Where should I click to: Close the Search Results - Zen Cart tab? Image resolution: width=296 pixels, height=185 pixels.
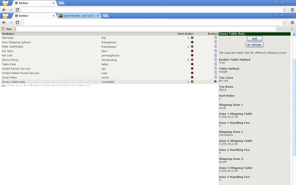coord(98,16)
